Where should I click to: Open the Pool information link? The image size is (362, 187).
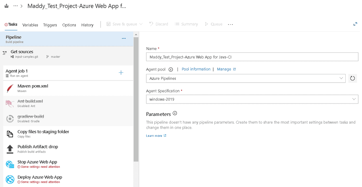click(196, 69)
